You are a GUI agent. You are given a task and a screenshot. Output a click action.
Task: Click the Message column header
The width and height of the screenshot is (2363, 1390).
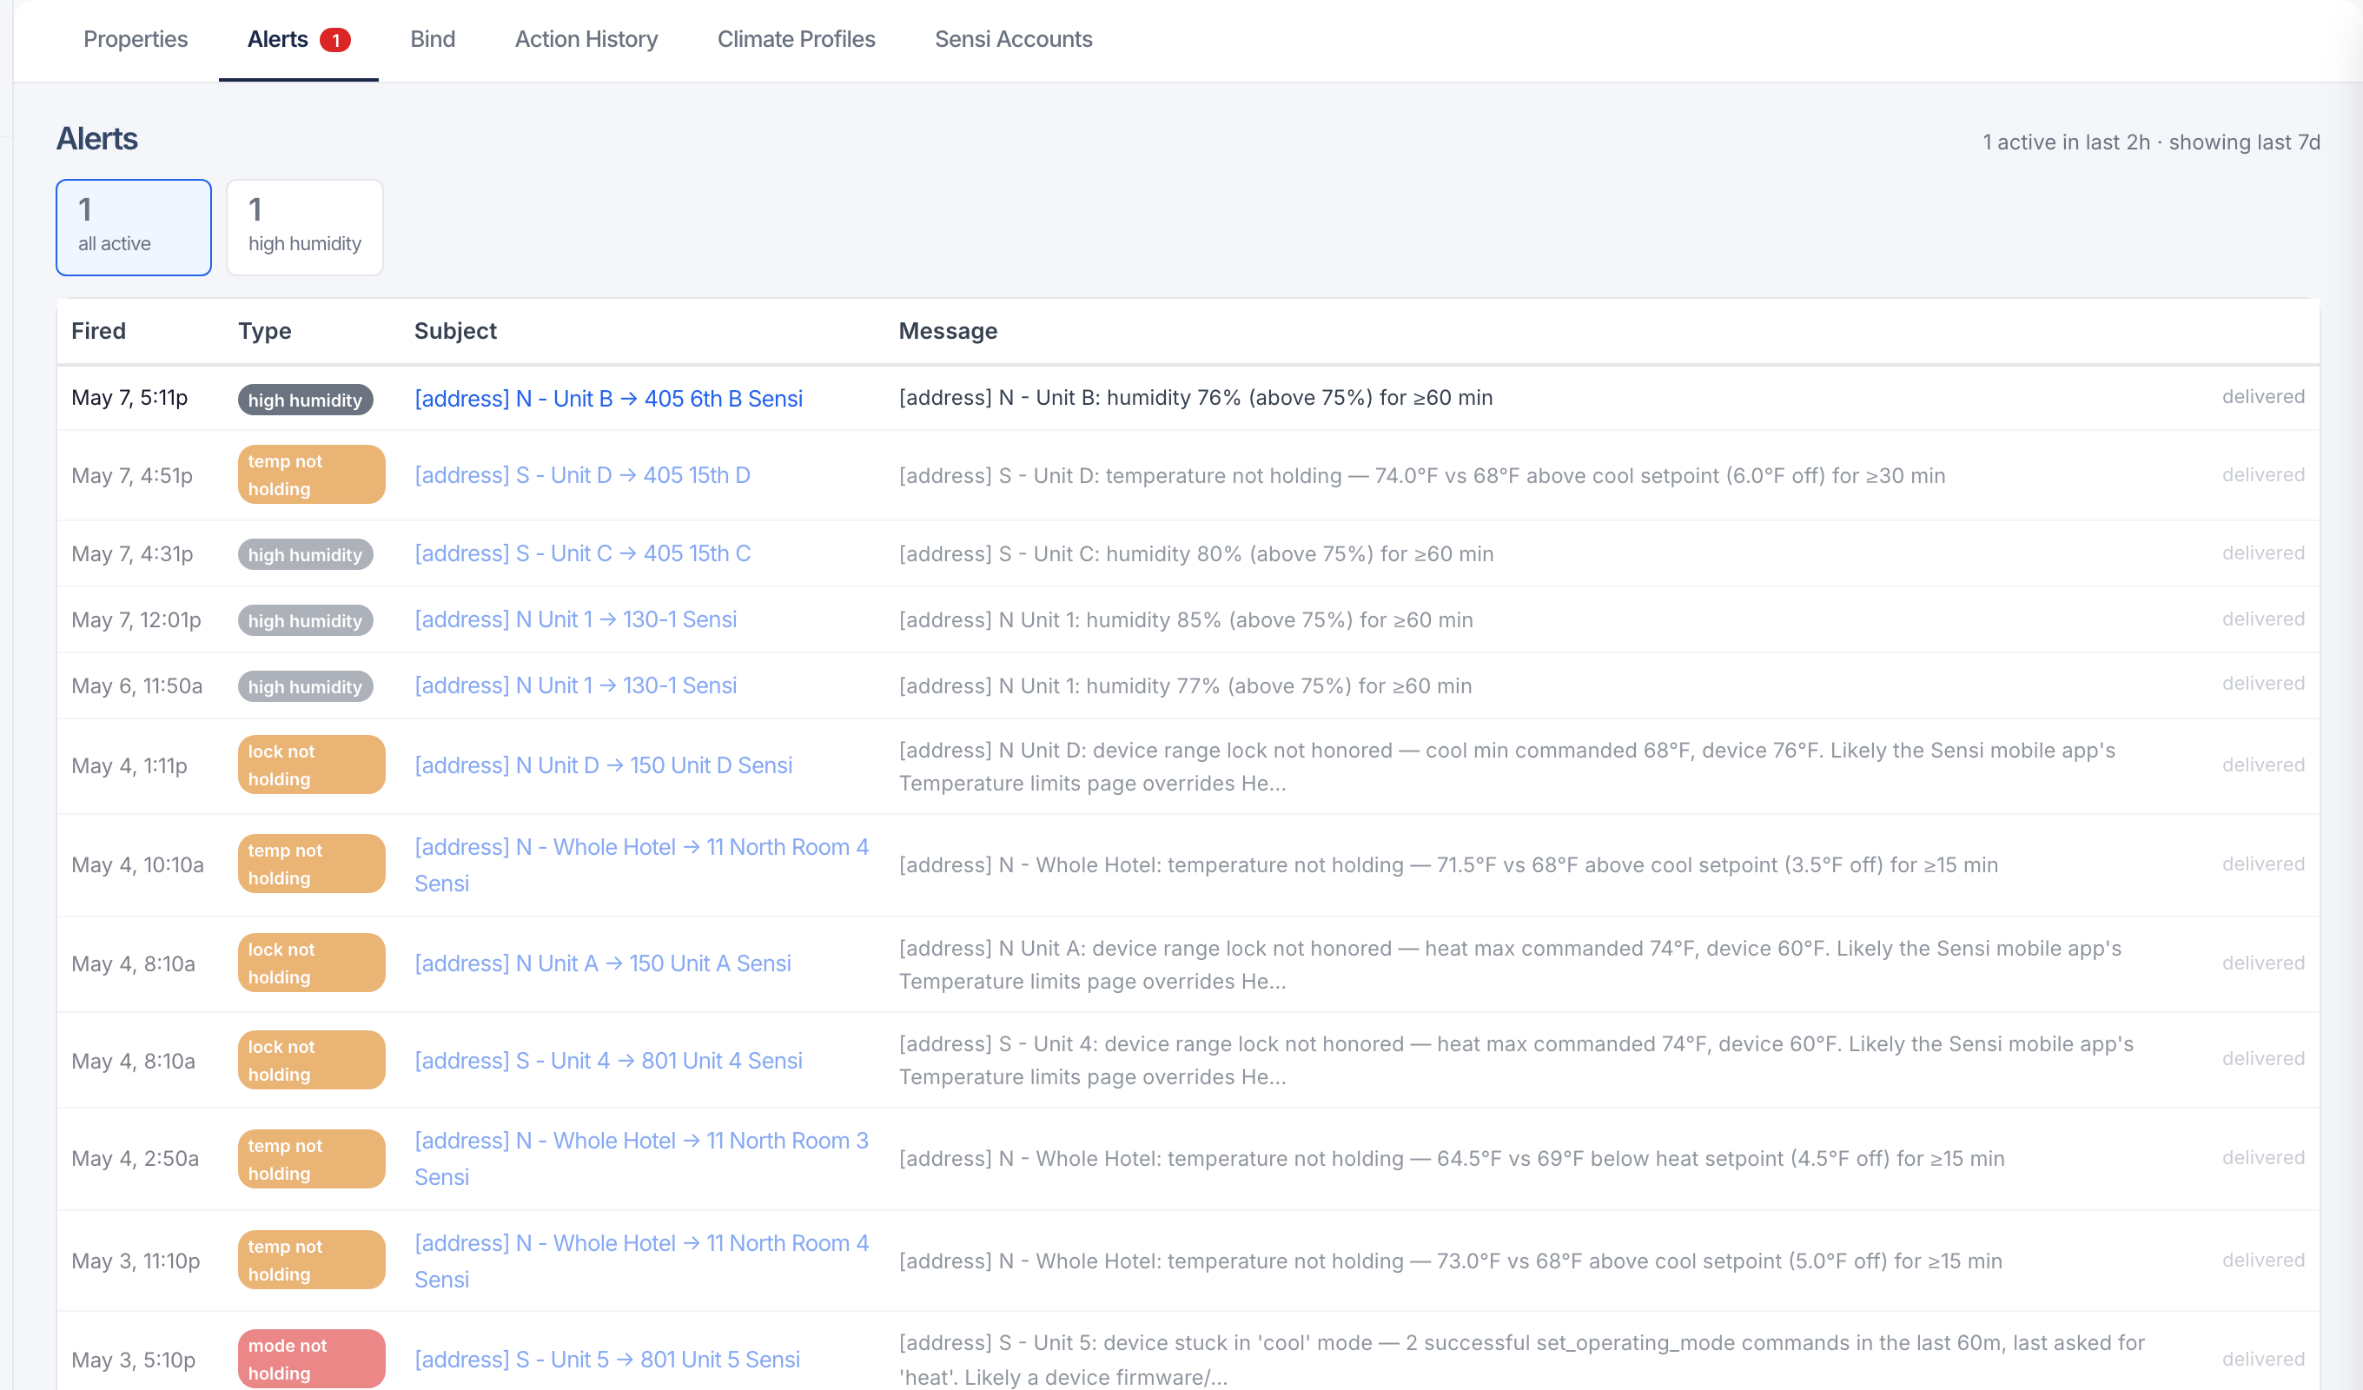948,331
